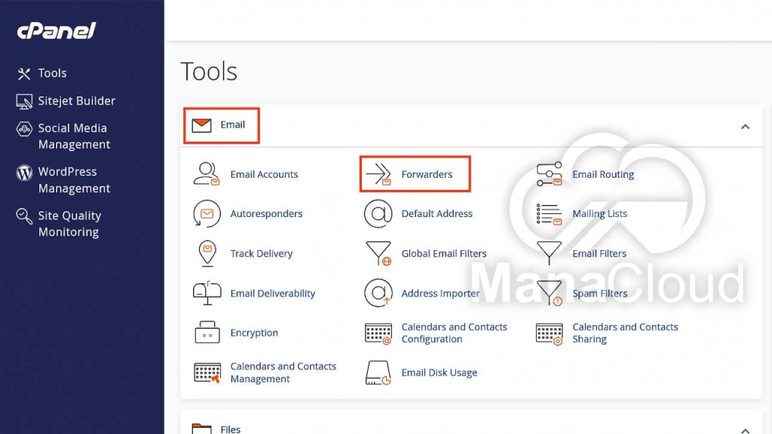The image size is (772, 434).
Task: Open the Autoresponders speech bubble icon
Action: 205,213
